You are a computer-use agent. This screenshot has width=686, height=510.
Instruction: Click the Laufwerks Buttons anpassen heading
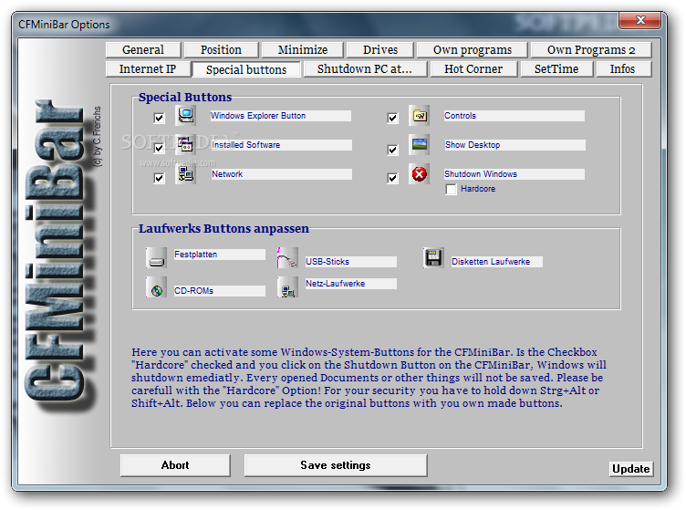tap(223, 229)
